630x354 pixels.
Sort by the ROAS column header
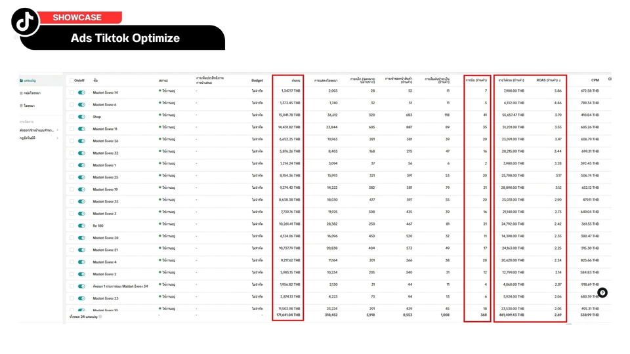(x=547, y=80)
